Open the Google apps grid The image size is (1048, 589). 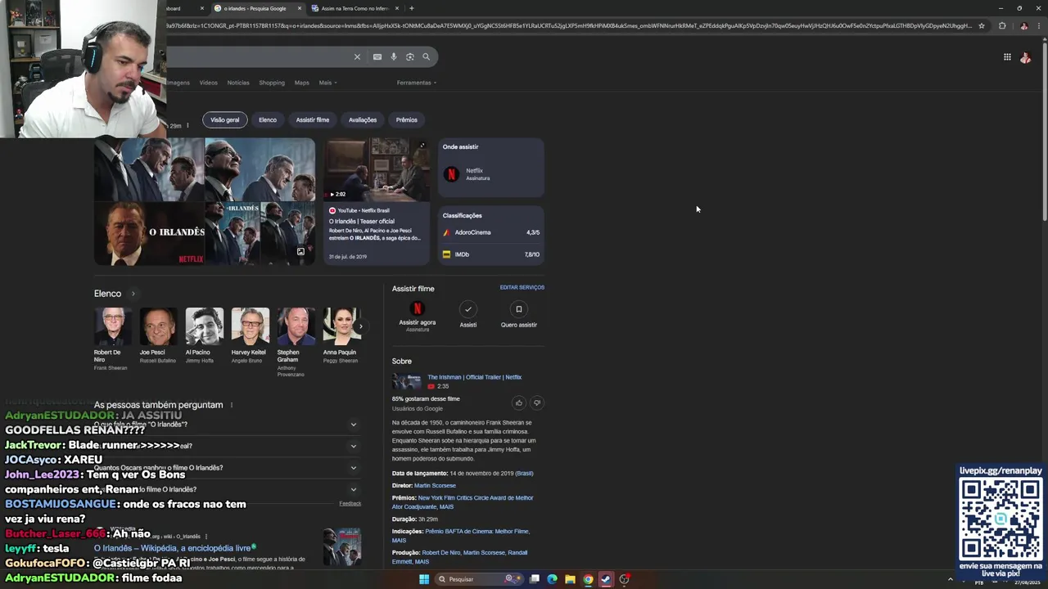(x=1007, y=56)
